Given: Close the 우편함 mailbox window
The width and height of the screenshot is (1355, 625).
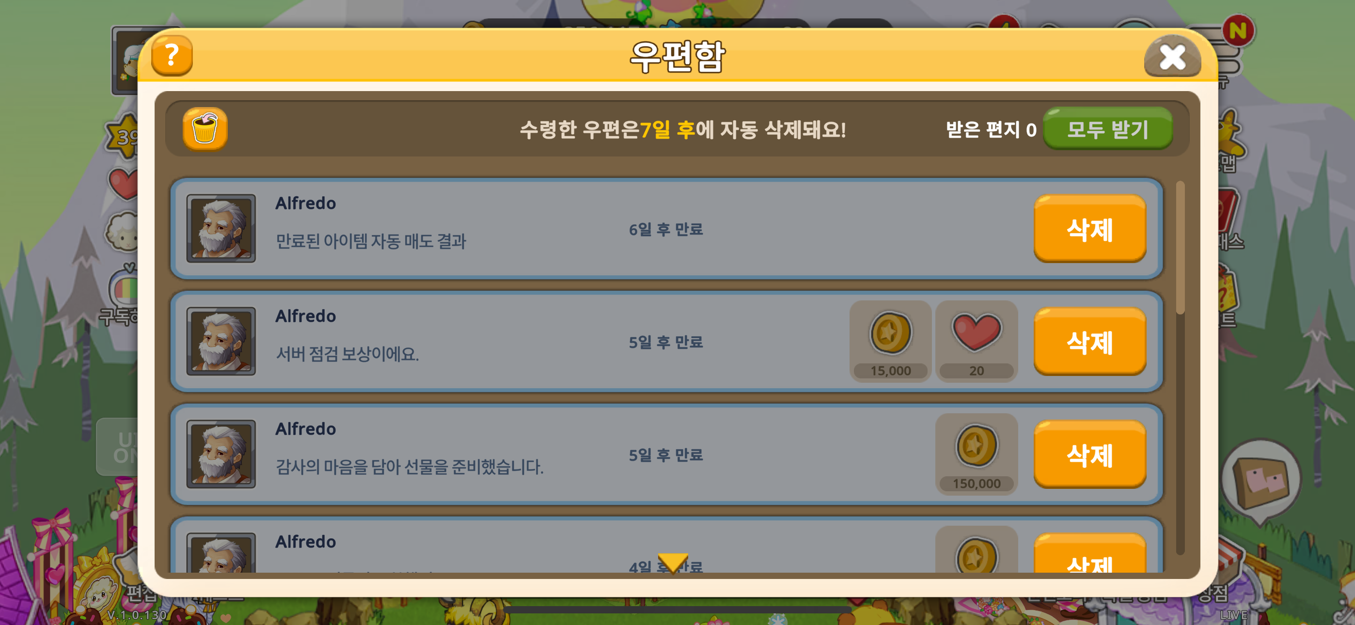Looking at the screenshot, I should point(1172,56).
